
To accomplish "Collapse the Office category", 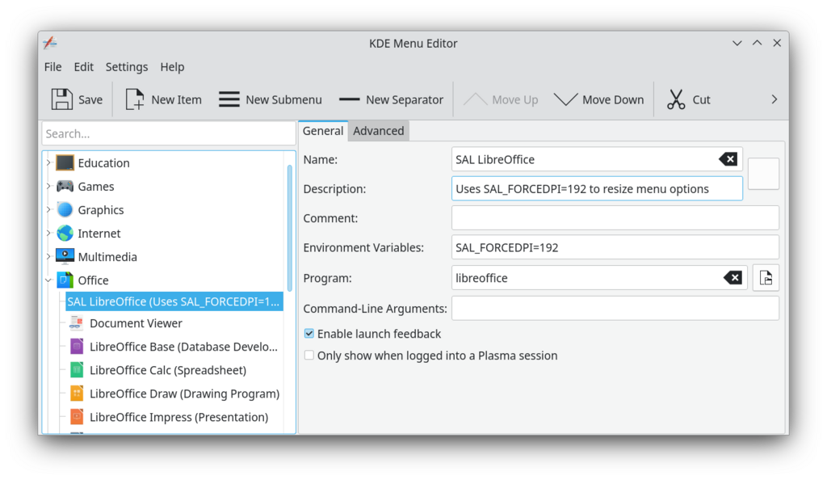I will pos(48,280).
